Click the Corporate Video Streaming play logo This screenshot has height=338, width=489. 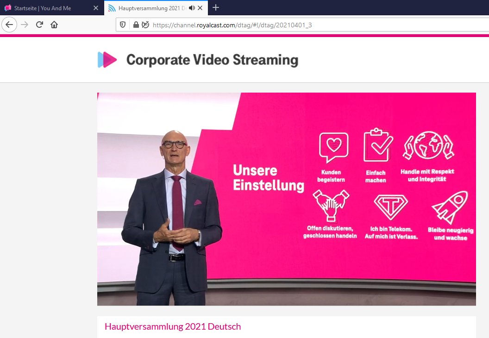107,60
